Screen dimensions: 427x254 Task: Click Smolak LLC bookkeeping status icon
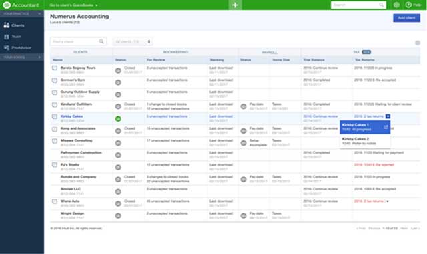tap(118, 192)
